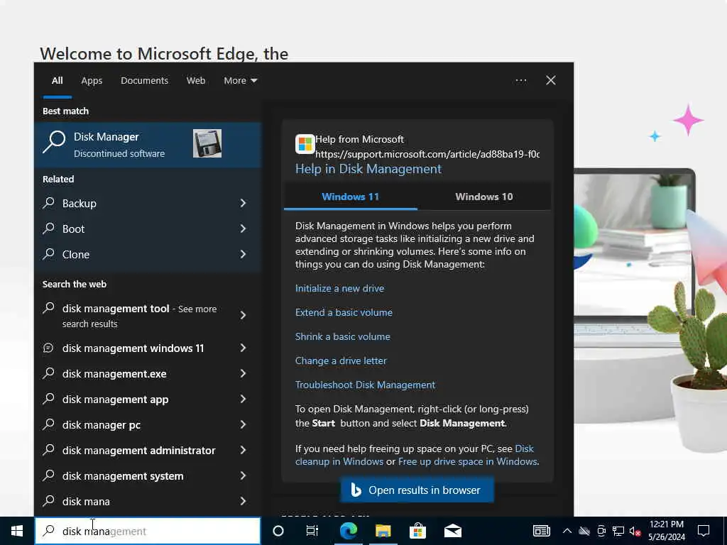Select the Backup related search
This screenshot has height=545, width=727.
point(148,203)
